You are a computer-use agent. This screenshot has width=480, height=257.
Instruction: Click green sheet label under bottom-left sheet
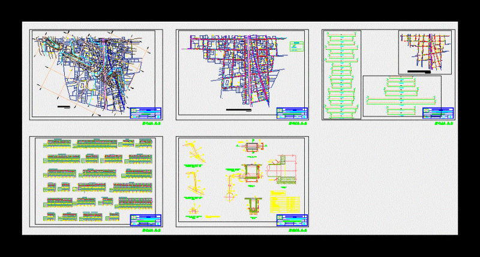(x=152, y=231)
